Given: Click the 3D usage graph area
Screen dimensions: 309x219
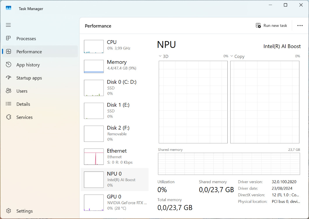Looking at the screenshot, I should point(193,102).
